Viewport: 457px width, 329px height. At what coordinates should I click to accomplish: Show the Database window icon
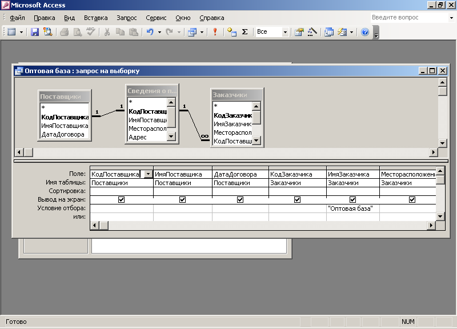329,32
